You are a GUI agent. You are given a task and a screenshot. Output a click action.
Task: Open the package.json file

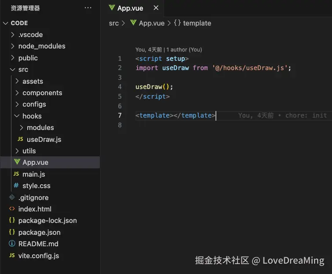[x=40, y=233]
